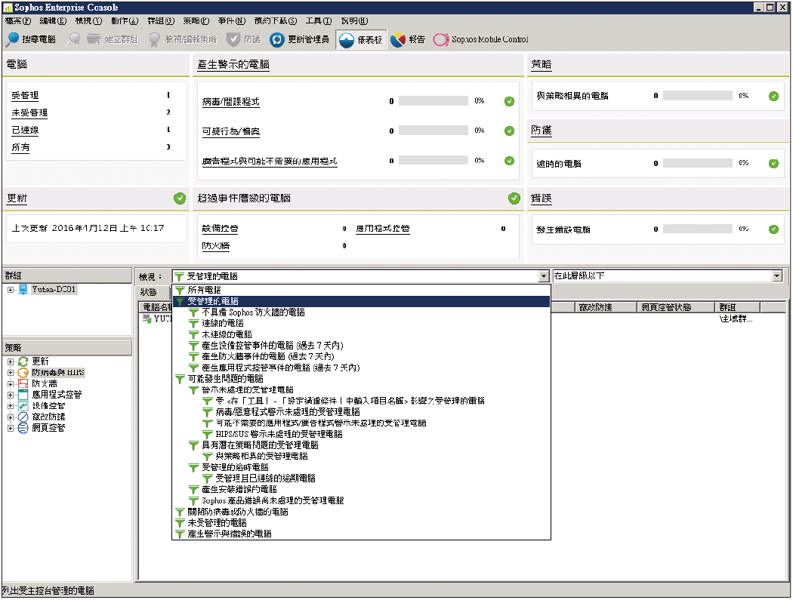Toggle the 儀表板 dashboard toolbar button

click(360, 39)
